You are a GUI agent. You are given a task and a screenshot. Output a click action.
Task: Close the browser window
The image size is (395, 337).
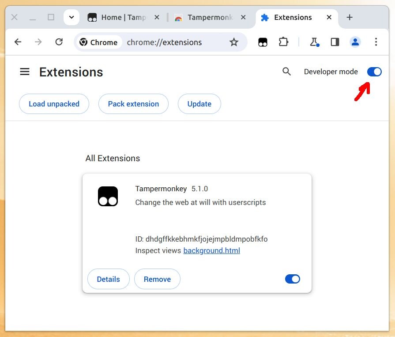(15, 17)
